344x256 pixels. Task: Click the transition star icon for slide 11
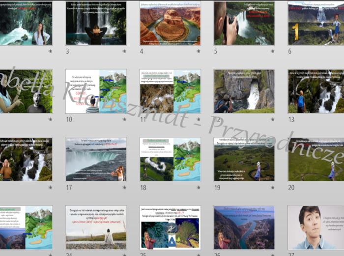coord(199,119)
